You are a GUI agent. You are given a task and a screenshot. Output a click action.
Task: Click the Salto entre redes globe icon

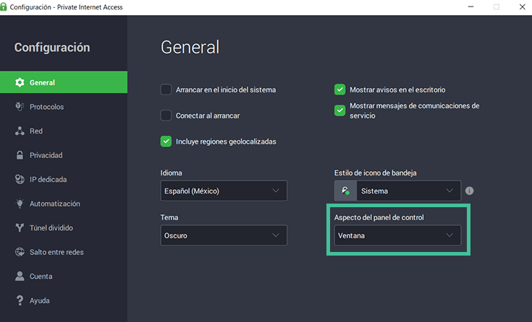point(20,252)
